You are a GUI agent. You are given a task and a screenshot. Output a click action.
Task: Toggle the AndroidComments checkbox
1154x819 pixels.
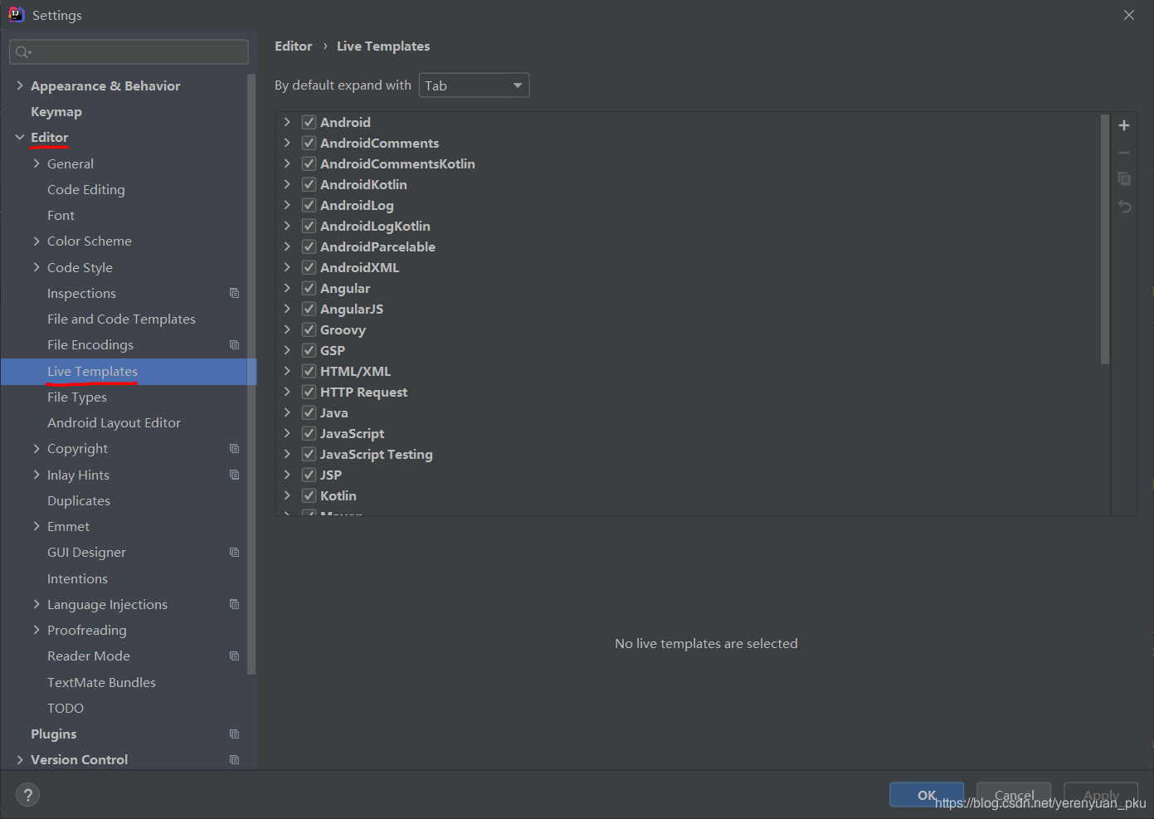[x=309, y=143]
